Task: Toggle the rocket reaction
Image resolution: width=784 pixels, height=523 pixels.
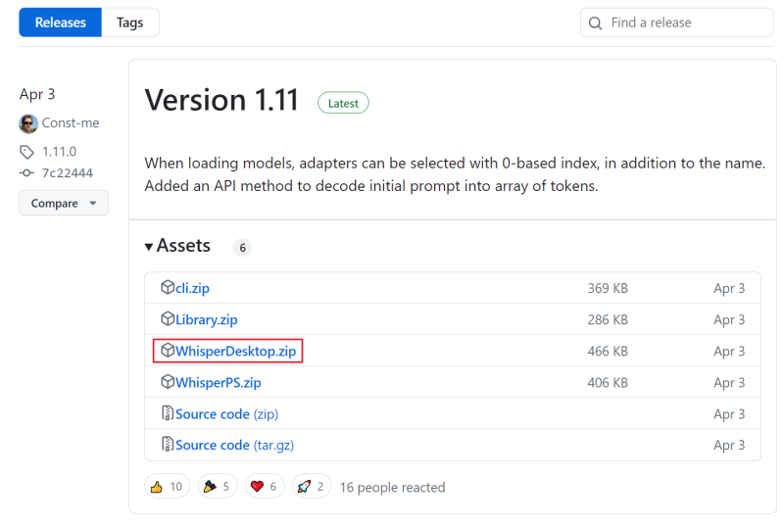Action: coord(312,487)
